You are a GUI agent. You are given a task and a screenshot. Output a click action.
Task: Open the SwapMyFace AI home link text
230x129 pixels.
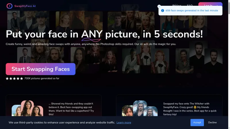pos(25,6)
